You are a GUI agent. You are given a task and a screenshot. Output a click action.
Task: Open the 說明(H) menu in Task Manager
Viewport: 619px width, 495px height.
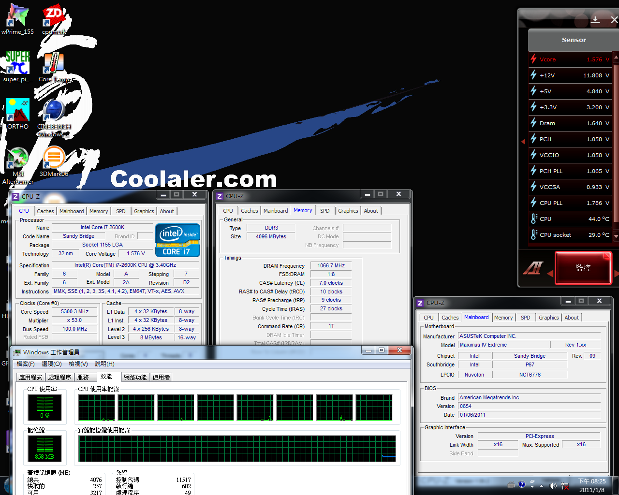tap(105, 364)
